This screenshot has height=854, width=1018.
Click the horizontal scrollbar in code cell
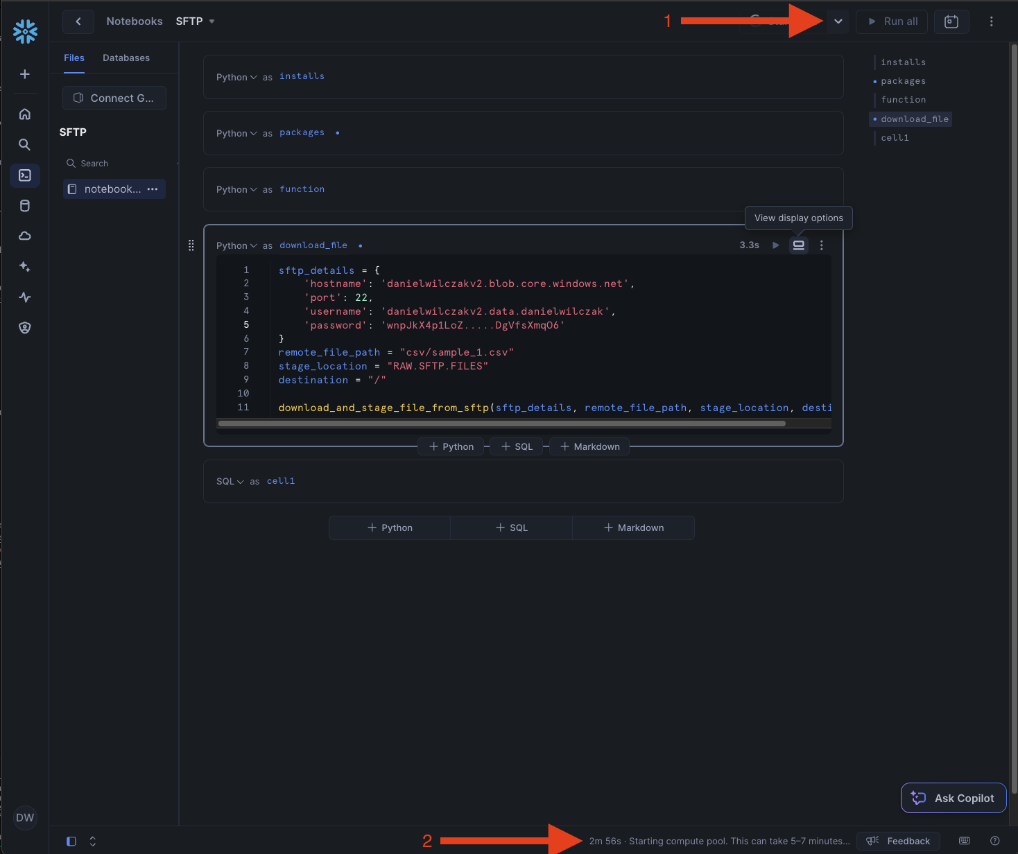(501, 424)
